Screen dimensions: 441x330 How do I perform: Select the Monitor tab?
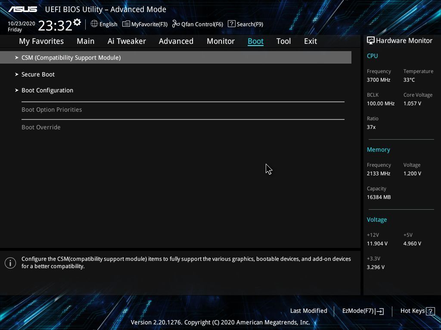click(x=221, y=41)
